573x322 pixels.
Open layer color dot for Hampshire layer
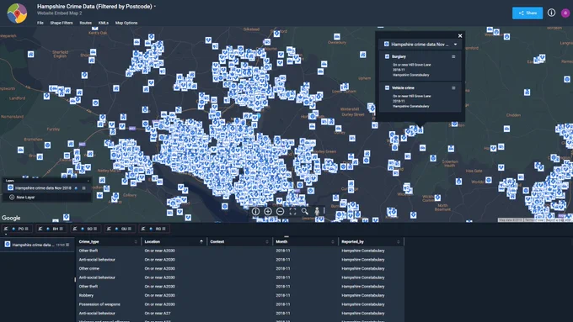[x=76, y=188]
